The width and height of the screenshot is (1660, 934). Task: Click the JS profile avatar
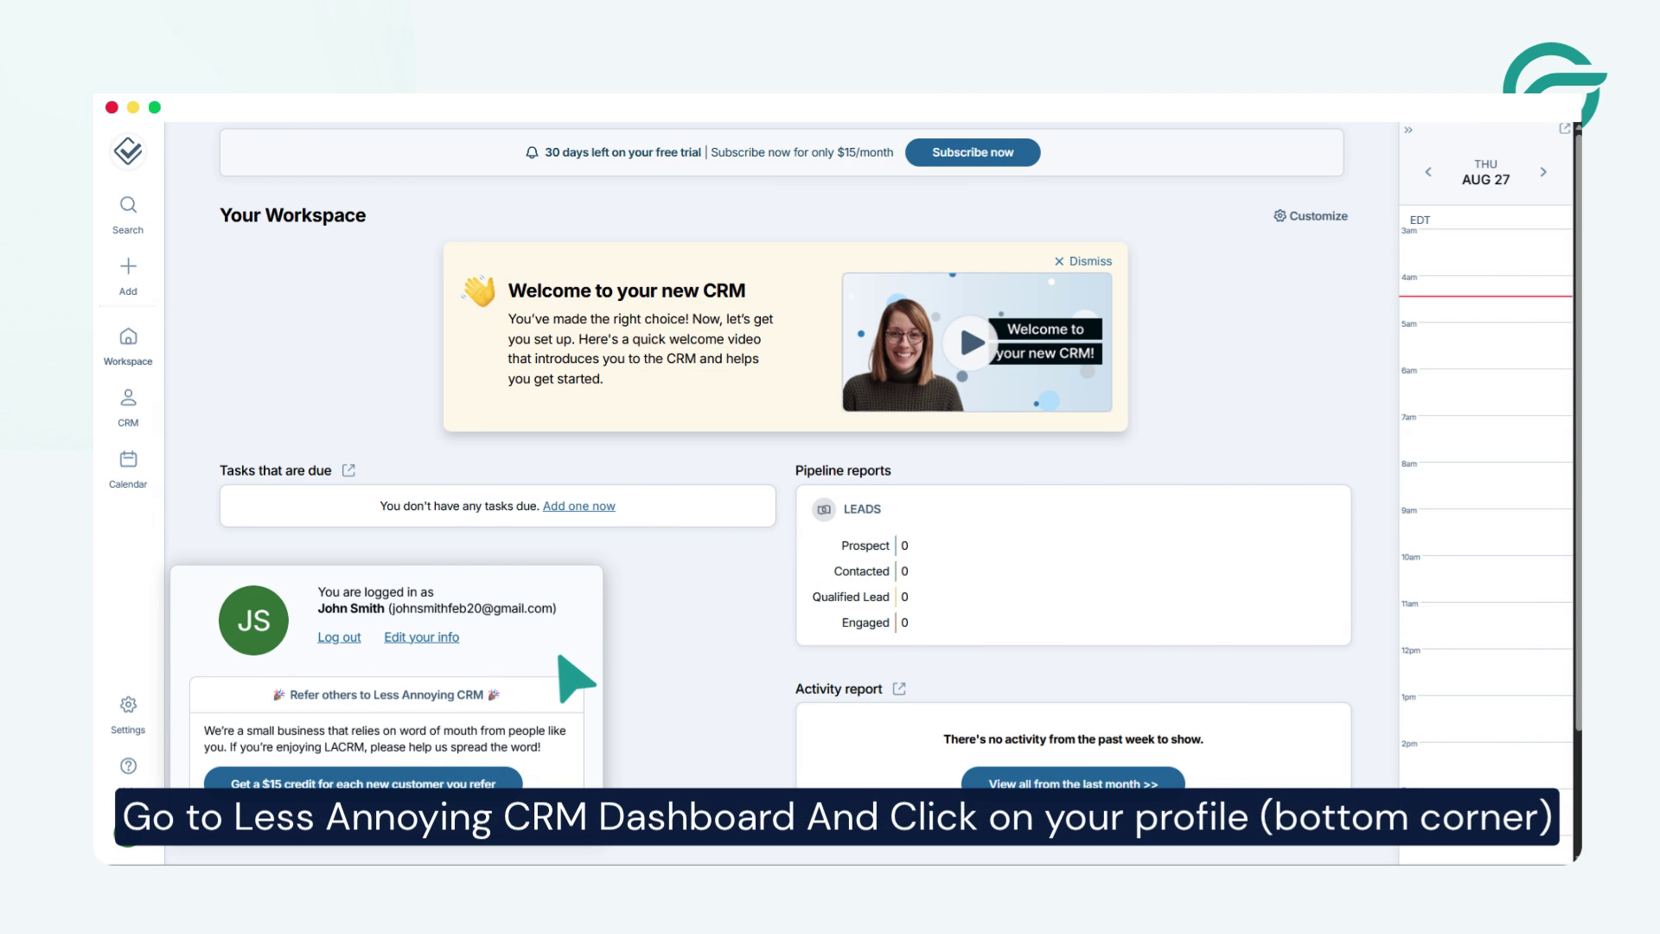253,620
